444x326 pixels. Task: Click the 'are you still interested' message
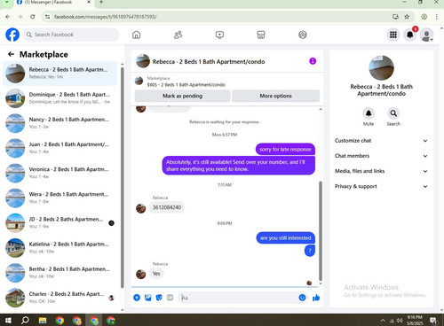(x=285, y=238)
